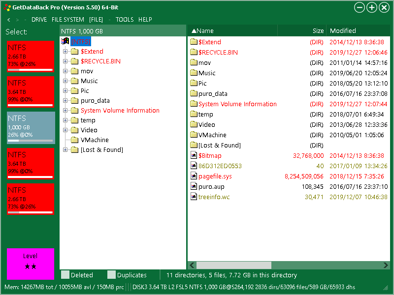The height and width of the screenshot is (295, 394).
Task: Expand the System Volume Information node
Action: tap(66, 110)
